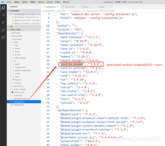
Task: Click the JS icon of index.js under src
Action: tap(13, 83)
